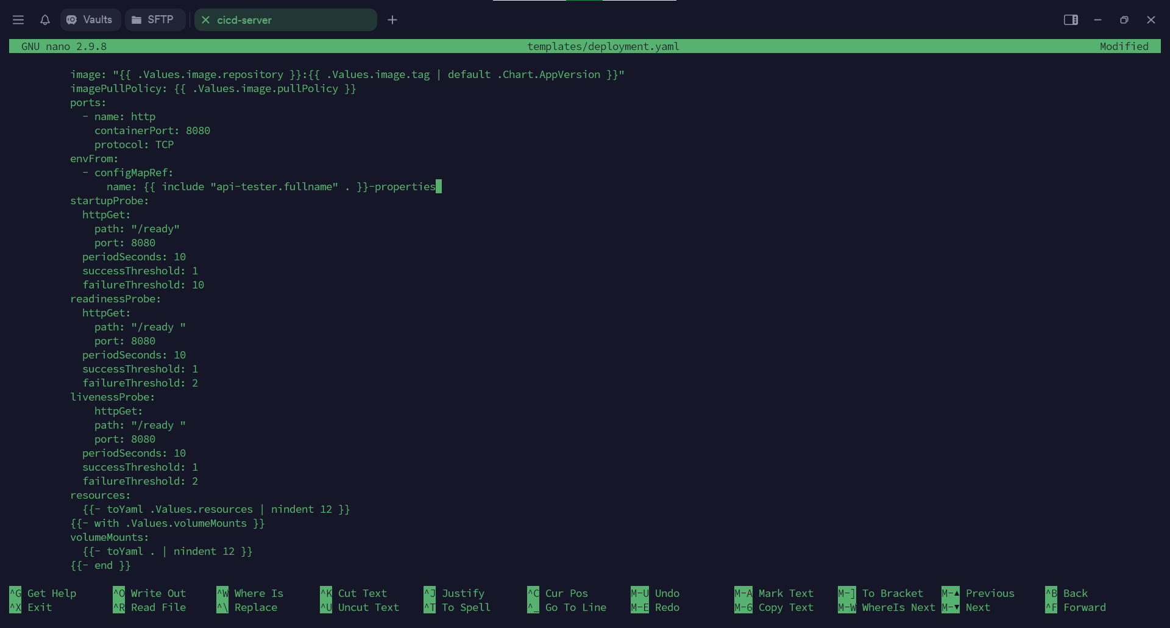The width and height of the screenshot is (1170, 628).
Task: Click the M-U Undo shortcut
Action: click(x=655, y=593)
